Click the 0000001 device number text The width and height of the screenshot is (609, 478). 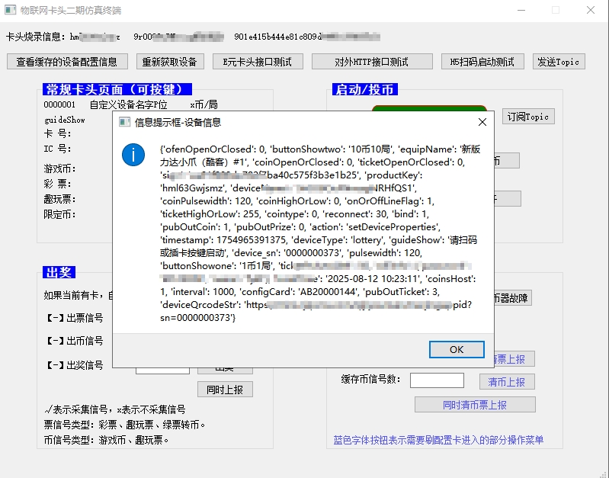tap(59, 104)
